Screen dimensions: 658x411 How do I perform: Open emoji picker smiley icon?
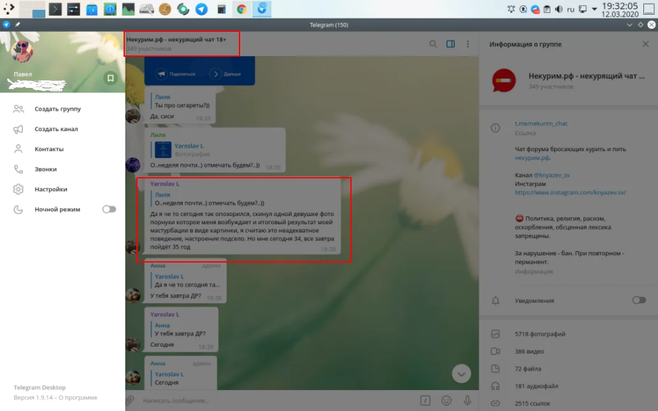click(x=447, y=401)
